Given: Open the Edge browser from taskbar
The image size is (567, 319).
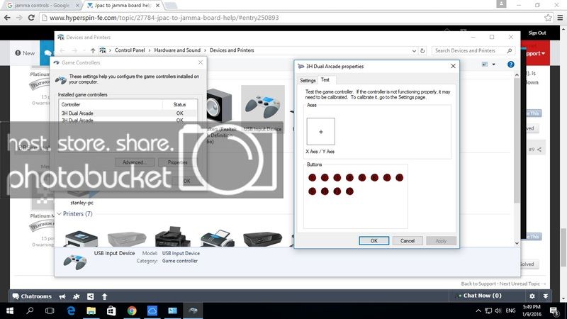Looking at the screenshot, I should tap(71, 310).
